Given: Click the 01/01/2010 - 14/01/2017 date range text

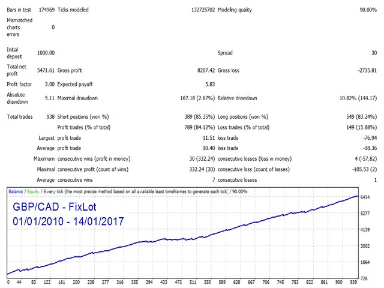Looking at the screenshot, I should 68,221.
